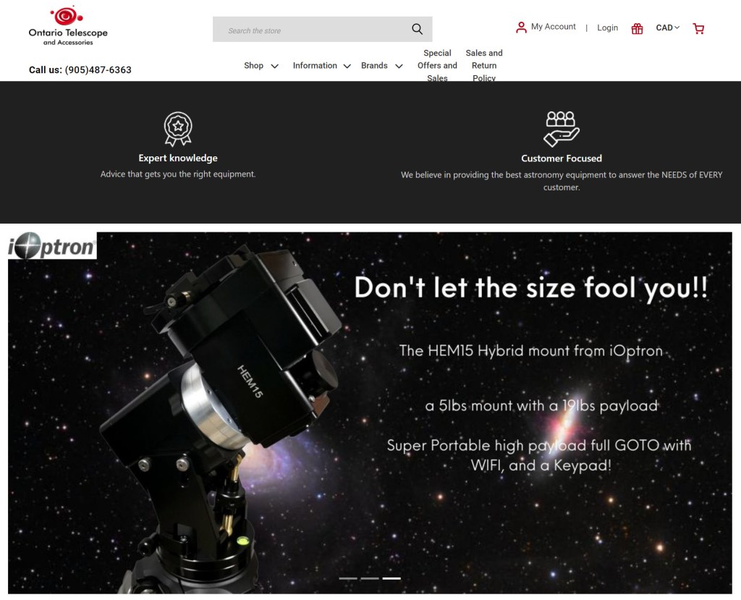This screenshot has width=741, height=600.
Task: Select the third carousel slide indicator
Action: tap(391, 578)
